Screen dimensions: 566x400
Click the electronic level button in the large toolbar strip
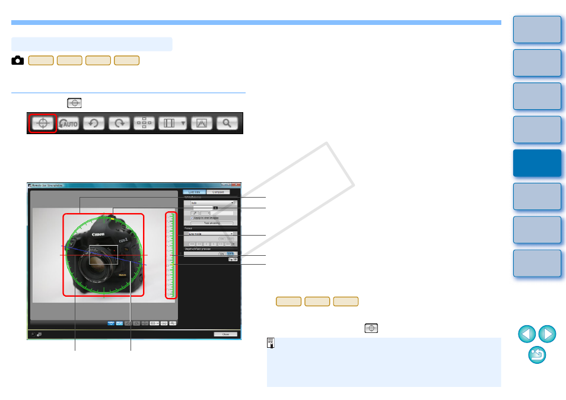coord(43,123)
